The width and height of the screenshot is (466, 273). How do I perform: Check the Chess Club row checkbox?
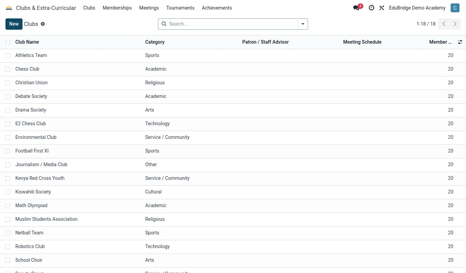(x=8, y=69)
